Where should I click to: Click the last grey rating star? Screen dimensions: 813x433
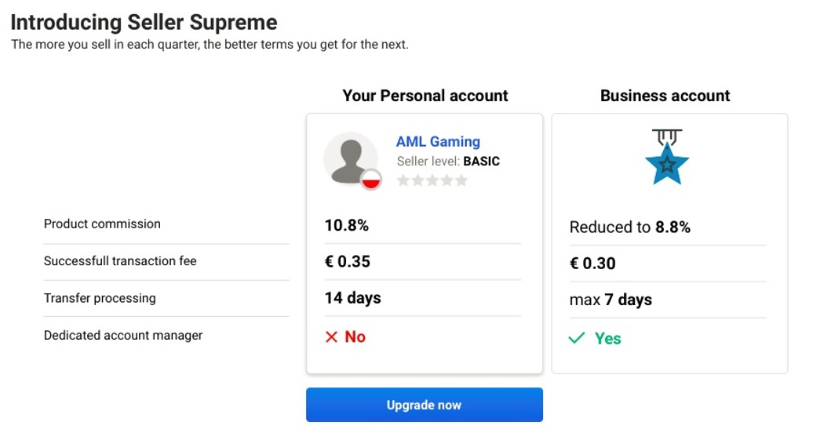click(x=461, y=180)
